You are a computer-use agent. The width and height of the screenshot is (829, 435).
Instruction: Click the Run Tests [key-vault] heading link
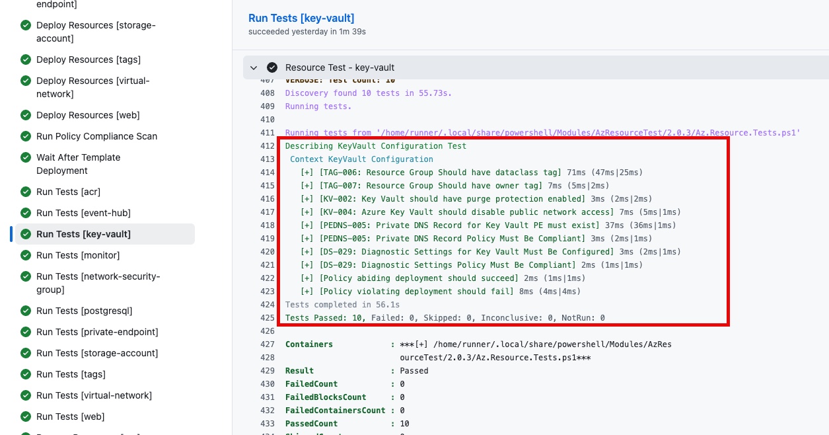(x=301, y=19)
